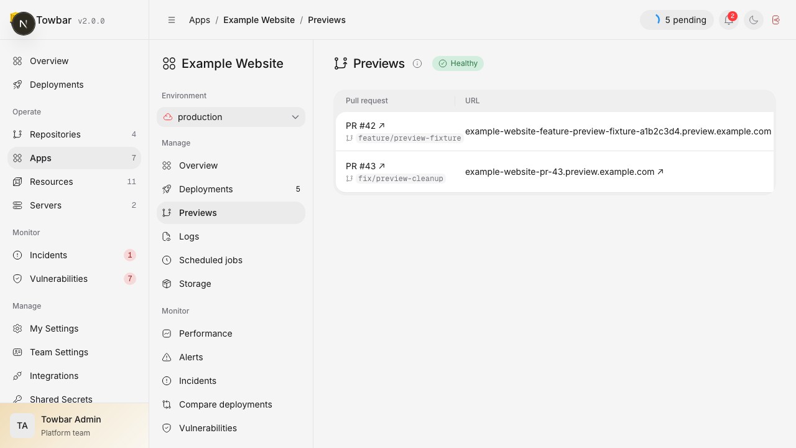Click the Previews info icon

417,63
